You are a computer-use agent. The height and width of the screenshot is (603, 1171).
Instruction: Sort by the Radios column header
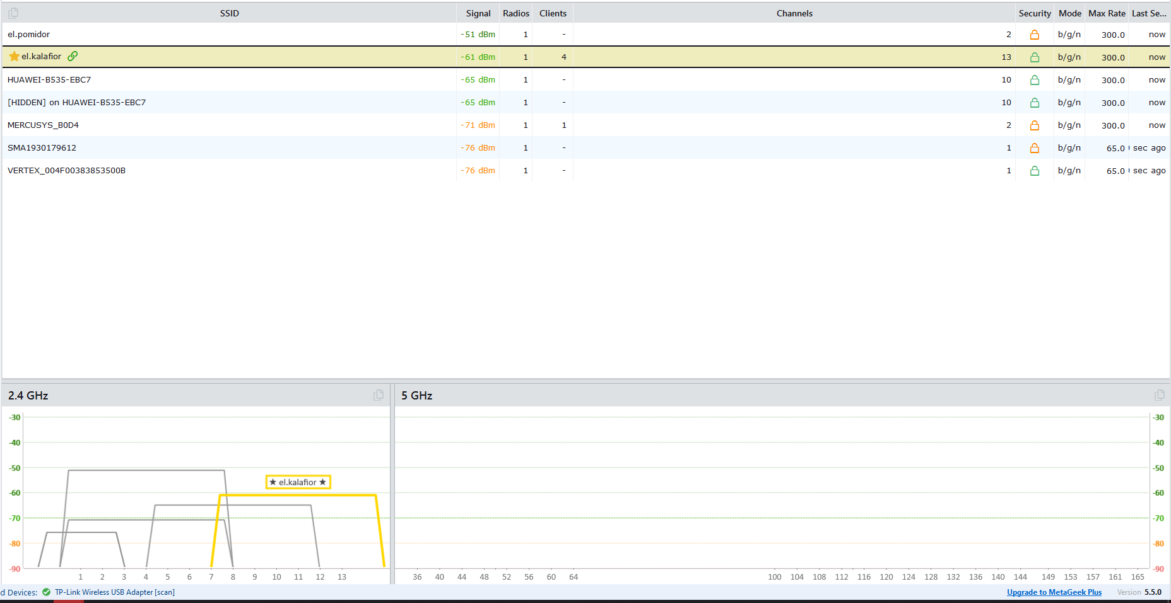tap(516, 13)
